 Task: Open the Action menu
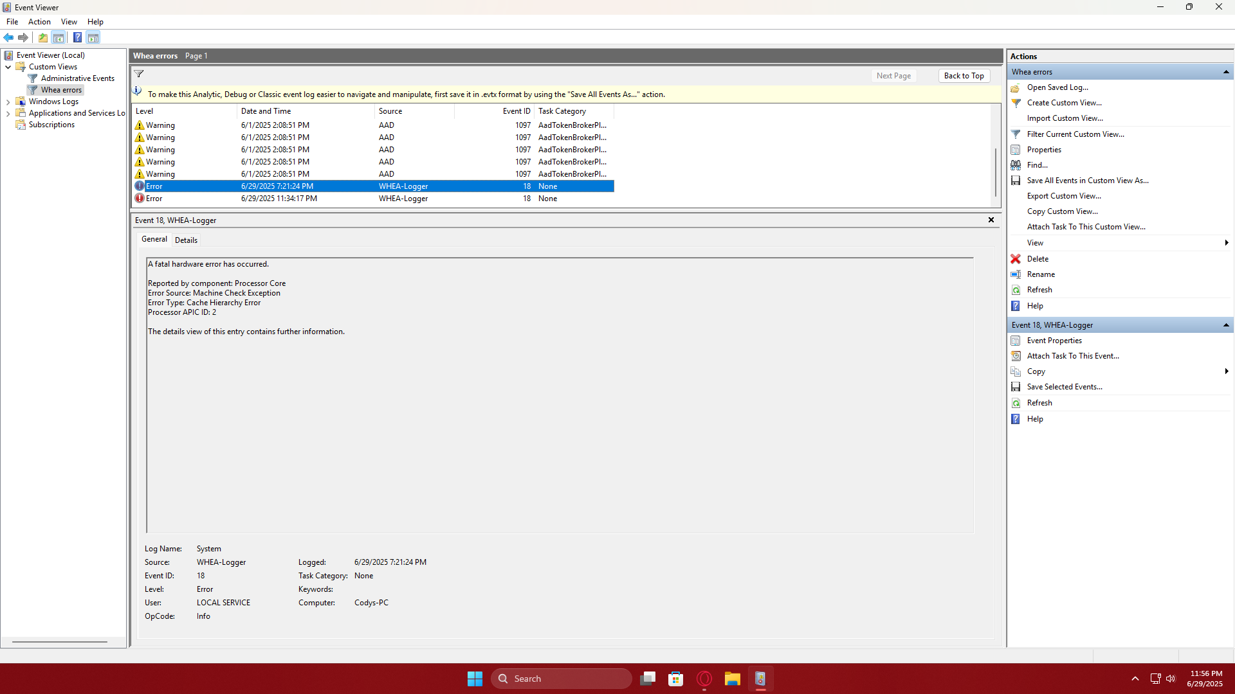click(x=39, y=22)
